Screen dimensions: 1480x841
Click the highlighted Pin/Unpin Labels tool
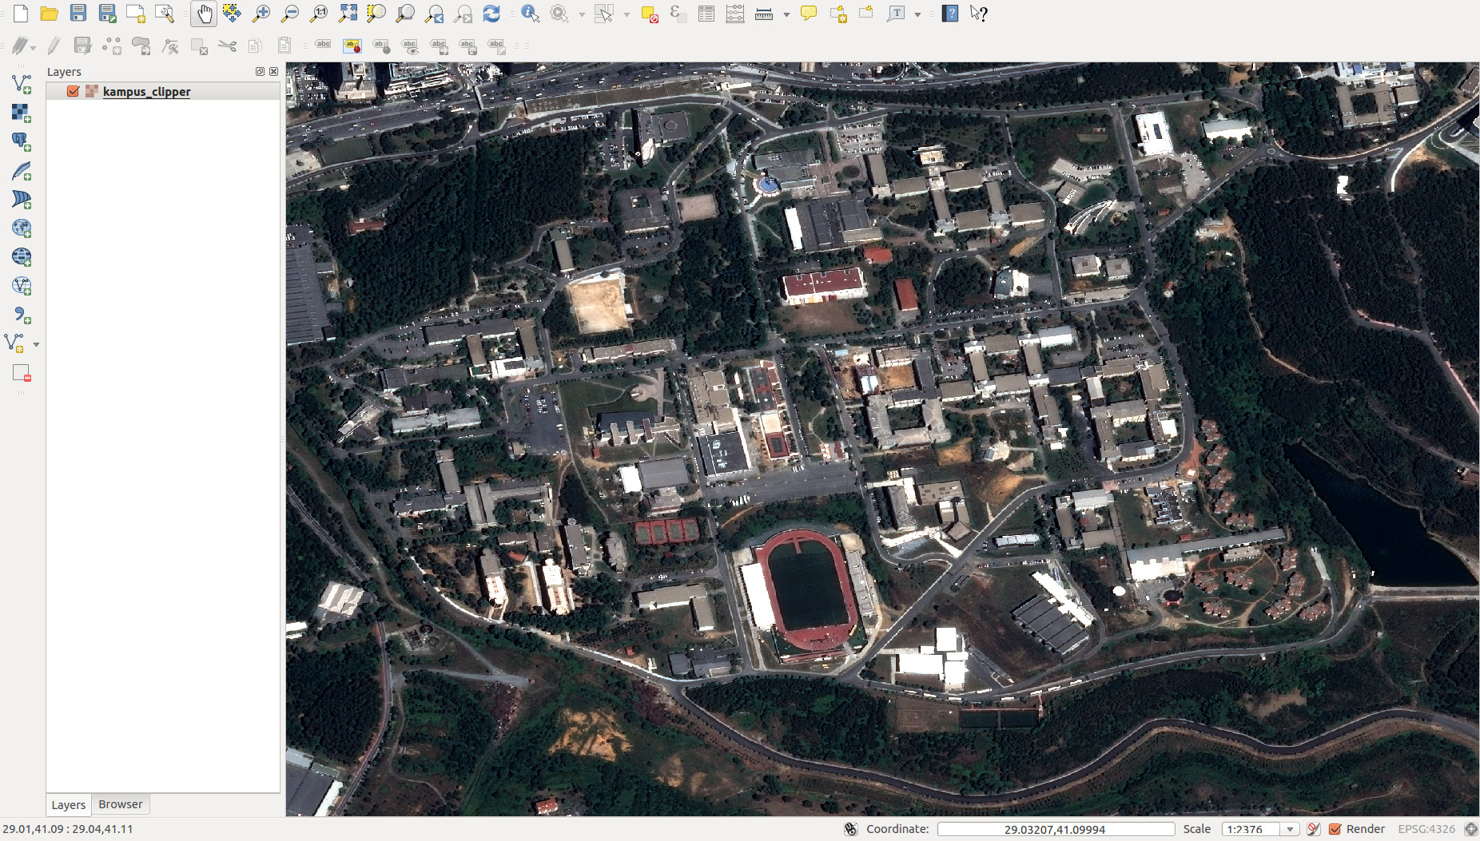point(352,46)
